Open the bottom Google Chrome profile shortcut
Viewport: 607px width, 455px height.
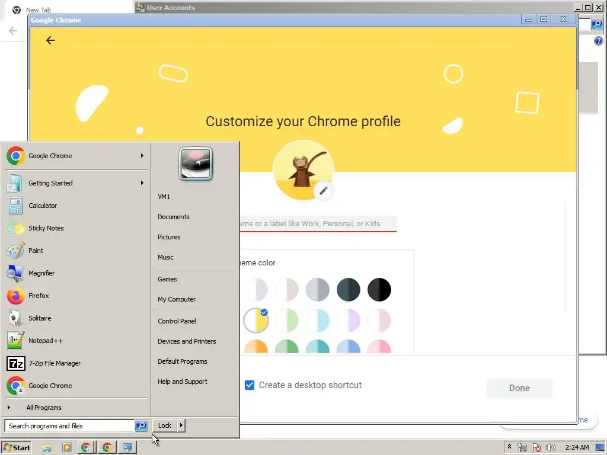pyautogui.click(x=76, y=386)
